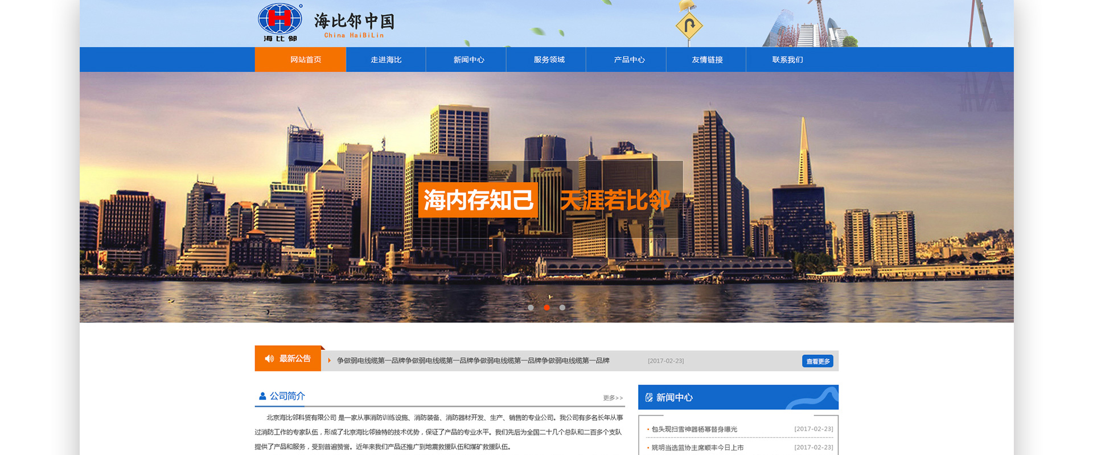
Task: Click the blue 查看更多 button
Action: (817, 361)
